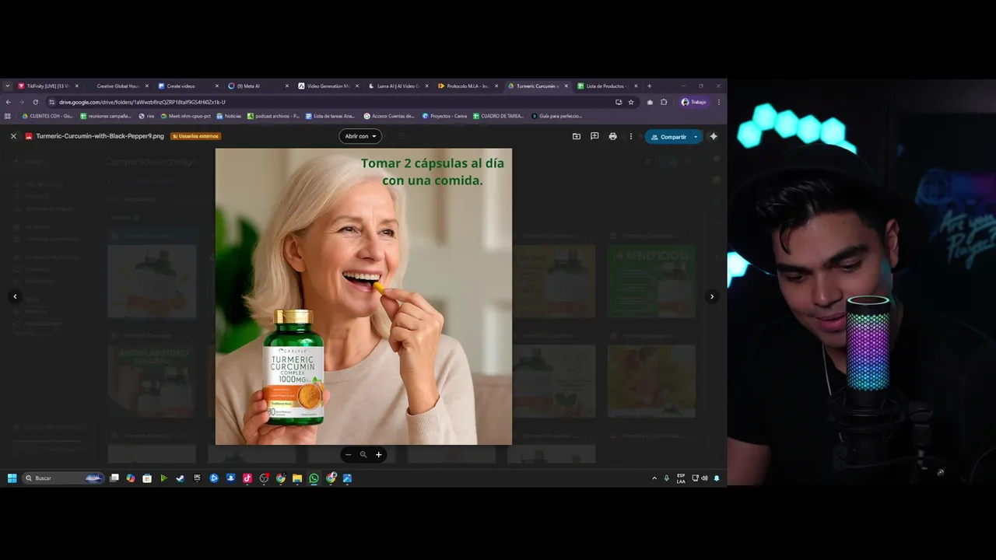Click the taskbar Buscar search box
This screenshot has width=996, height=560.
[x=63, y=478]
